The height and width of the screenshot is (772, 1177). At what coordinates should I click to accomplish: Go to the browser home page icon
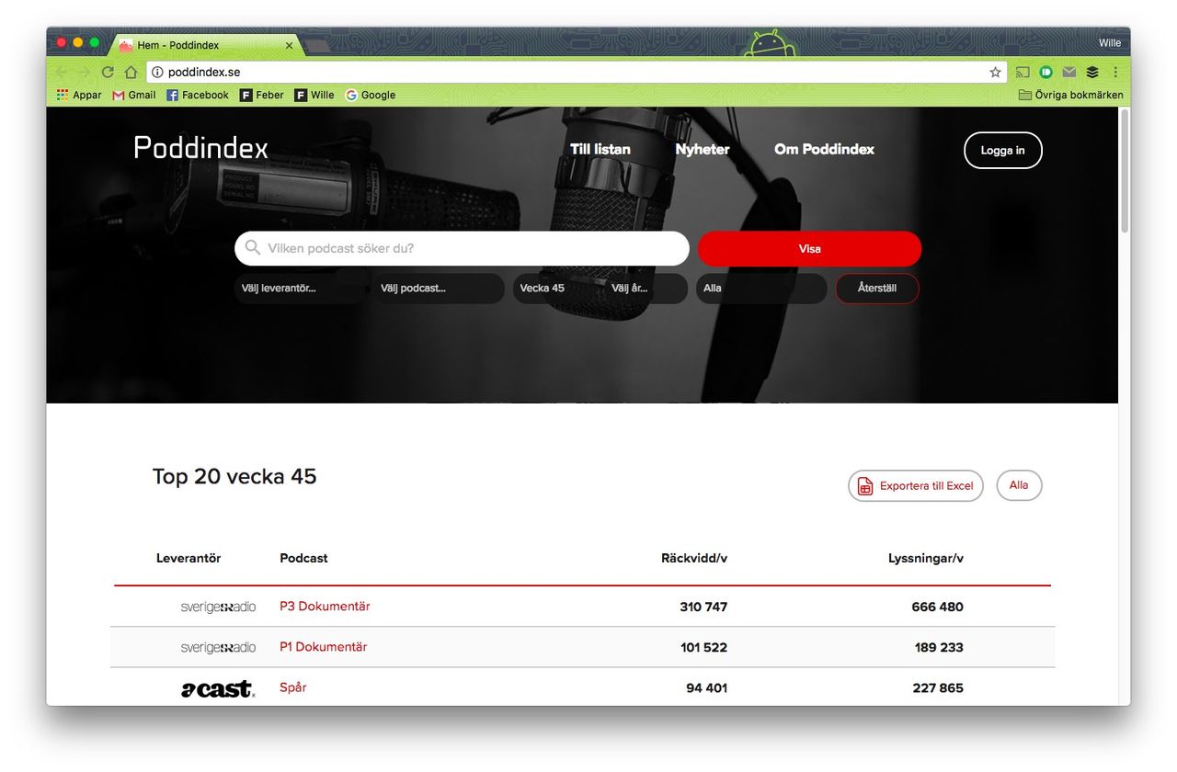pyautogui.click(x=131, y=72)
